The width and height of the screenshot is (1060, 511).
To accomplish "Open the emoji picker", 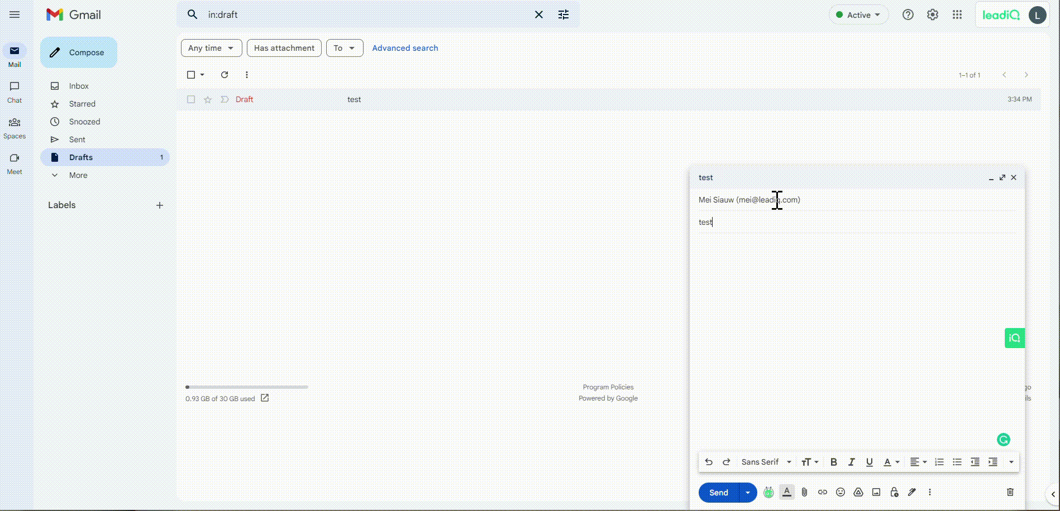I will 840,492.
